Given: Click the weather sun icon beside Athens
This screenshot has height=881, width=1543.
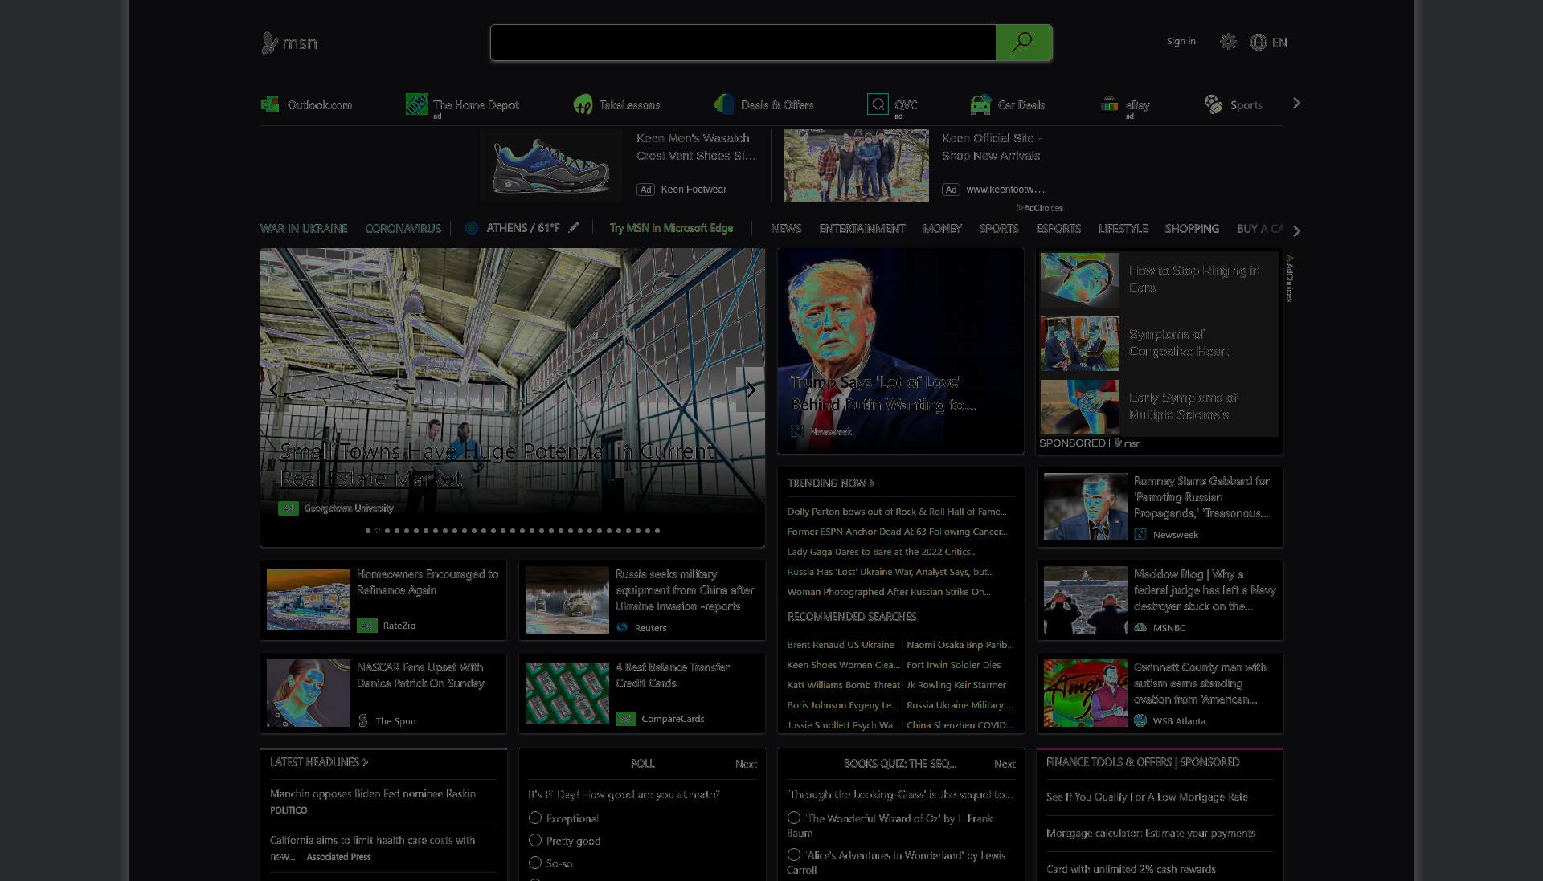Looking at the screenshot, I should point(472,228).
